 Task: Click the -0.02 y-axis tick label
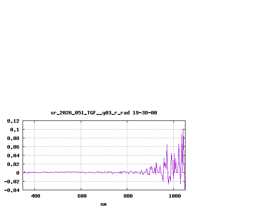click(x=12, y=182)
